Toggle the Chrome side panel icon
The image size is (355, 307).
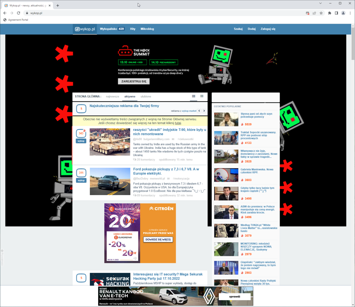coord(337,13)
